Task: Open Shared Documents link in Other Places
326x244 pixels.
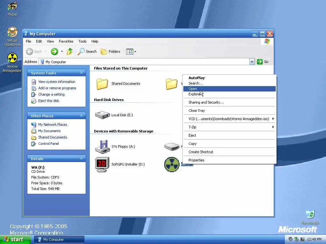Action: pyautogui.click(x=53, y=137)
